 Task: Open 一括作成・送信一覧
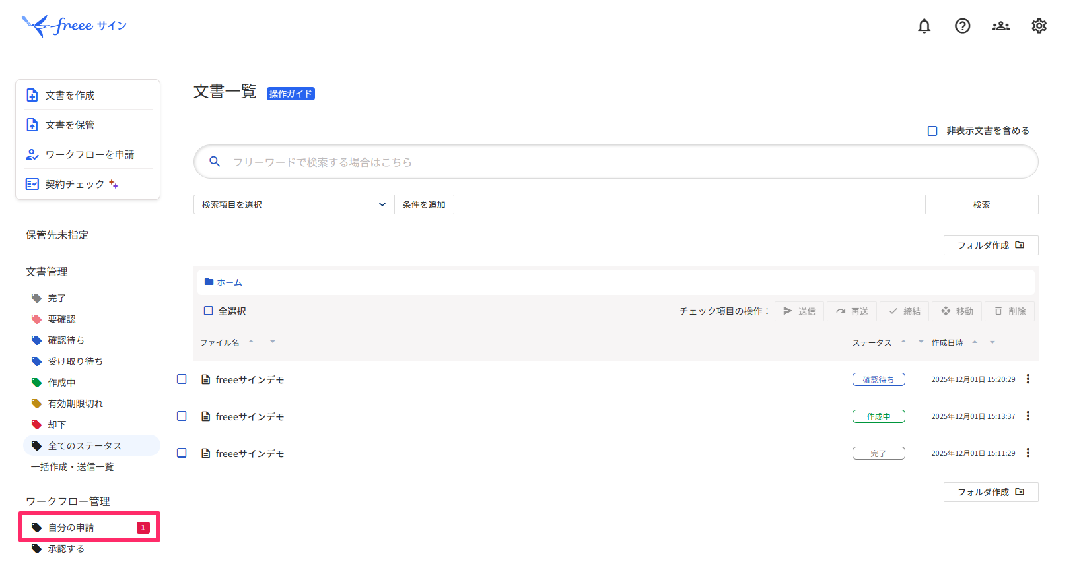73,467
